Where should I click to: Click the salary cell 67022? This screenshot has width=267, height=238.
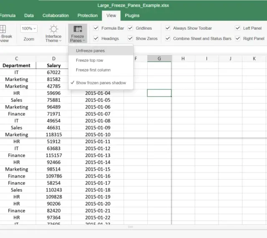coord(54,73)
